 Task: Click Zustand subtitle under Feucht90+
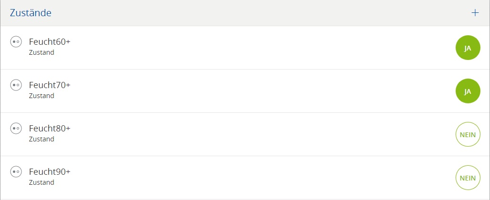point(42,182)
